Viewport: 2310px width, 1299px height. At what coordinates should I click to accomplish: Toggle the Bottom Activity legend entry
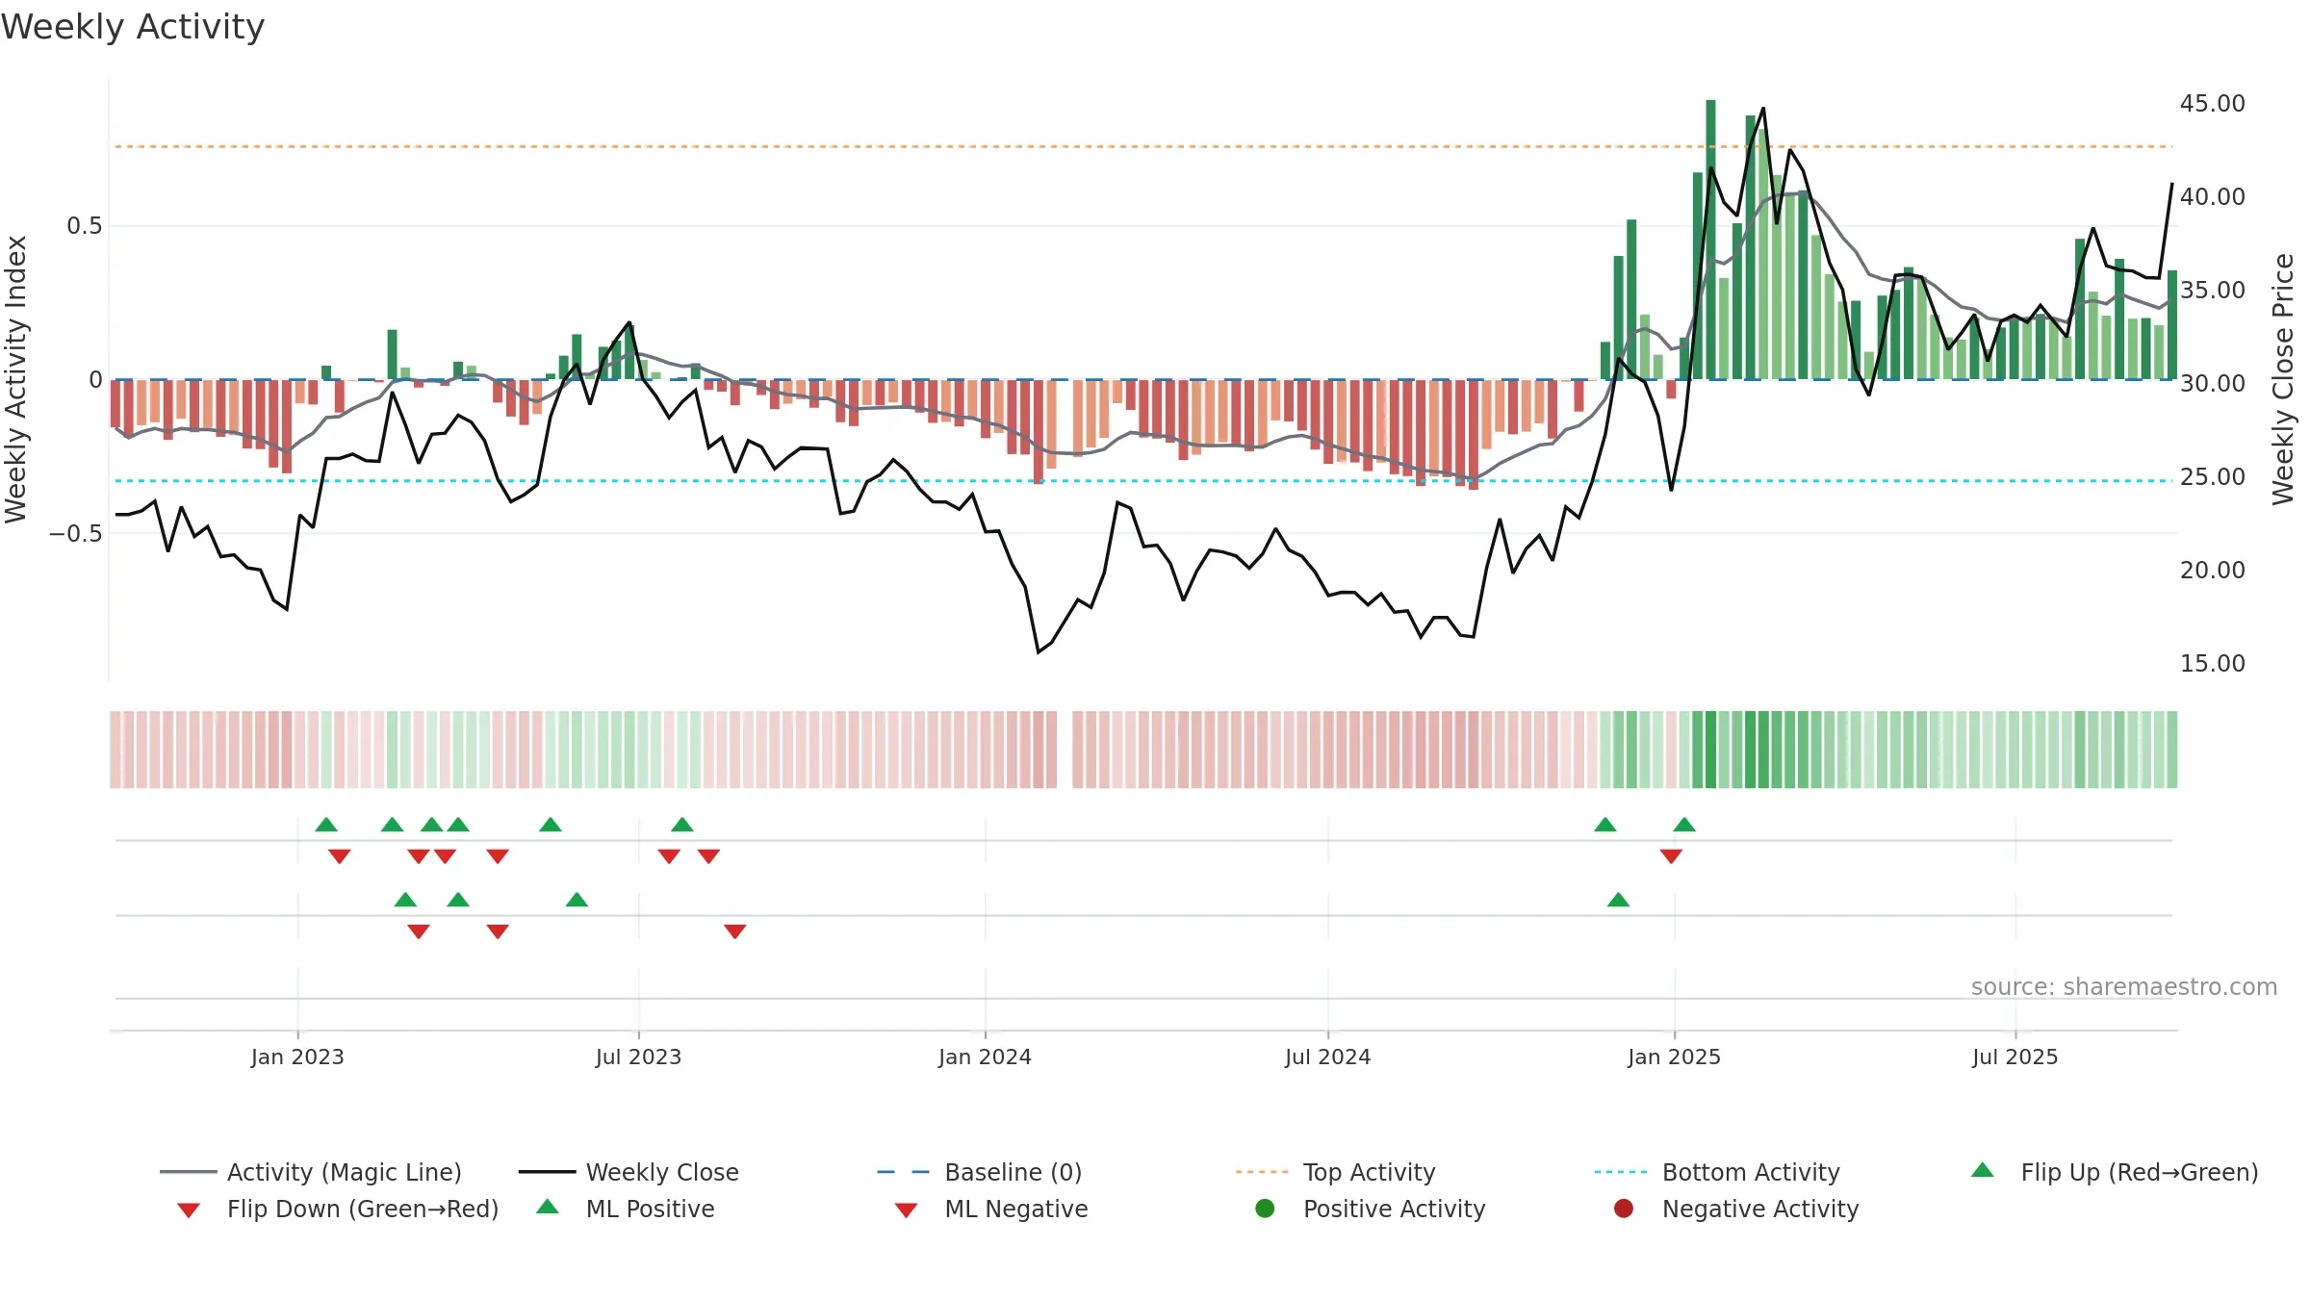click(1717, 1172)
